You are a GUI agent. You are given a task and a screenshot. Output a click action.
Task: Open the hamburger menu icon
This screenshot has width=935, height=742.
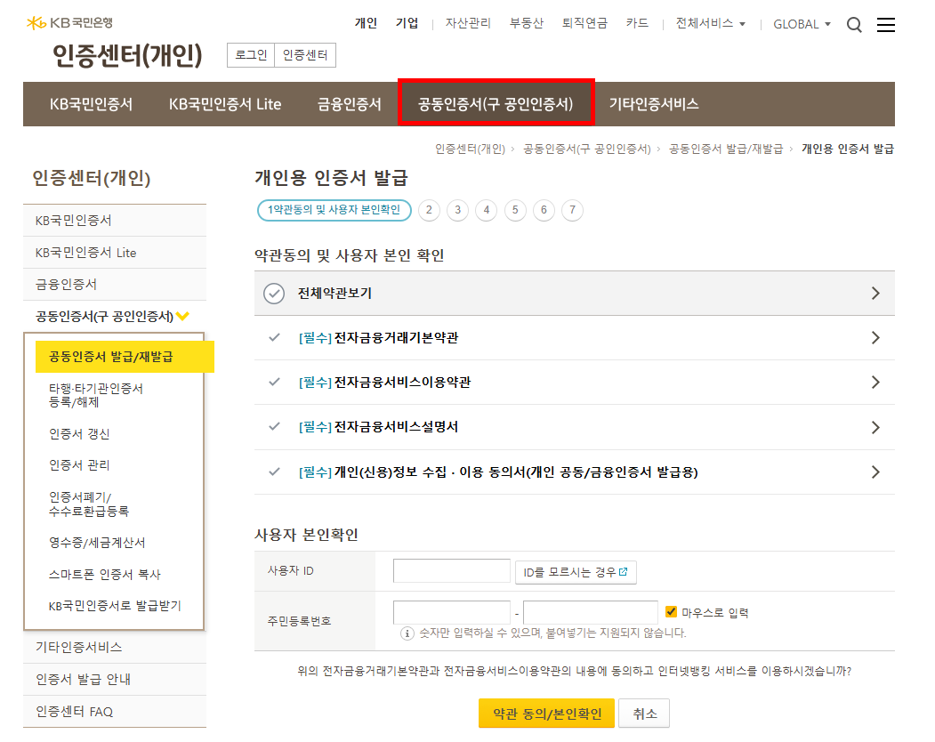point(885,24)
